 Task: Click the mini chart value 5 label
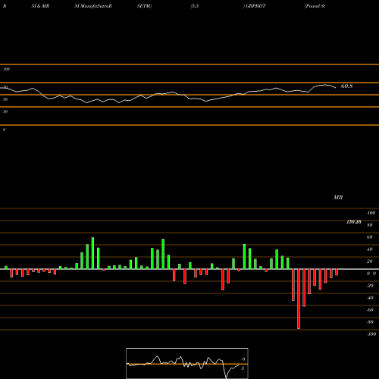pyautogui.click(x=243, y=368)
